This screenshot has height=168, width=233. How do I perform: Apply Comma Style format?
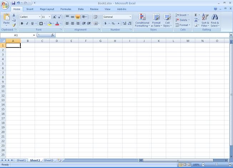click(118, 24)
